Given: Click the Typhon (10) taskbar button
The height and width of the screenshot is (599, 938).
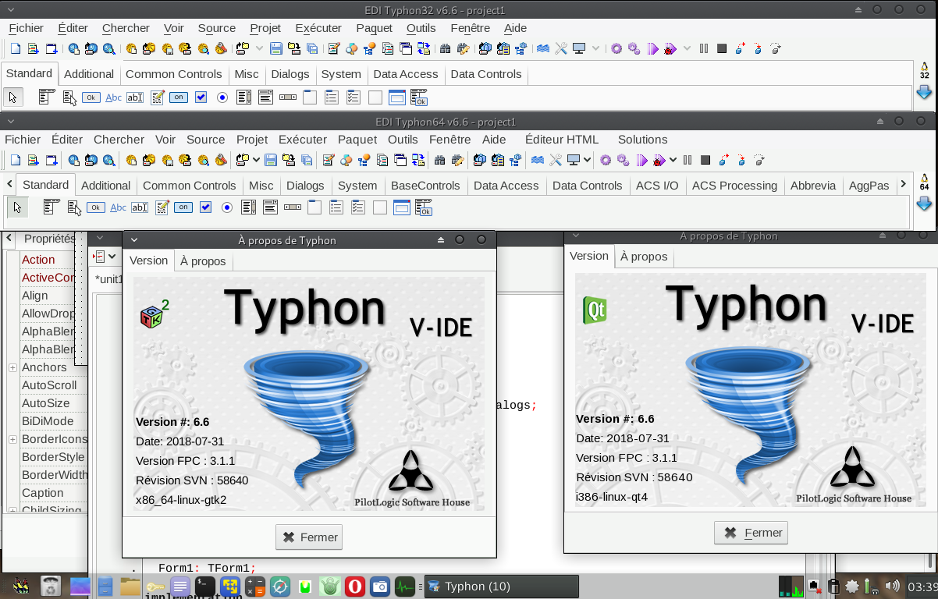Looking at the screenshot, I should click(x=501, y=587).
